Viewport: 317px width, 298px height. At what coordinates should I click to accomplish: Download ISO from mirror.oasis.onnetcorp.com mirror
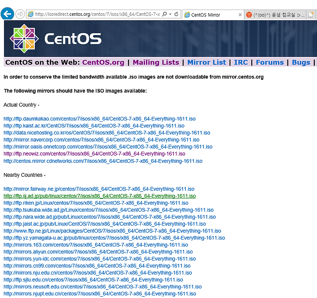(x=108, y=146)
